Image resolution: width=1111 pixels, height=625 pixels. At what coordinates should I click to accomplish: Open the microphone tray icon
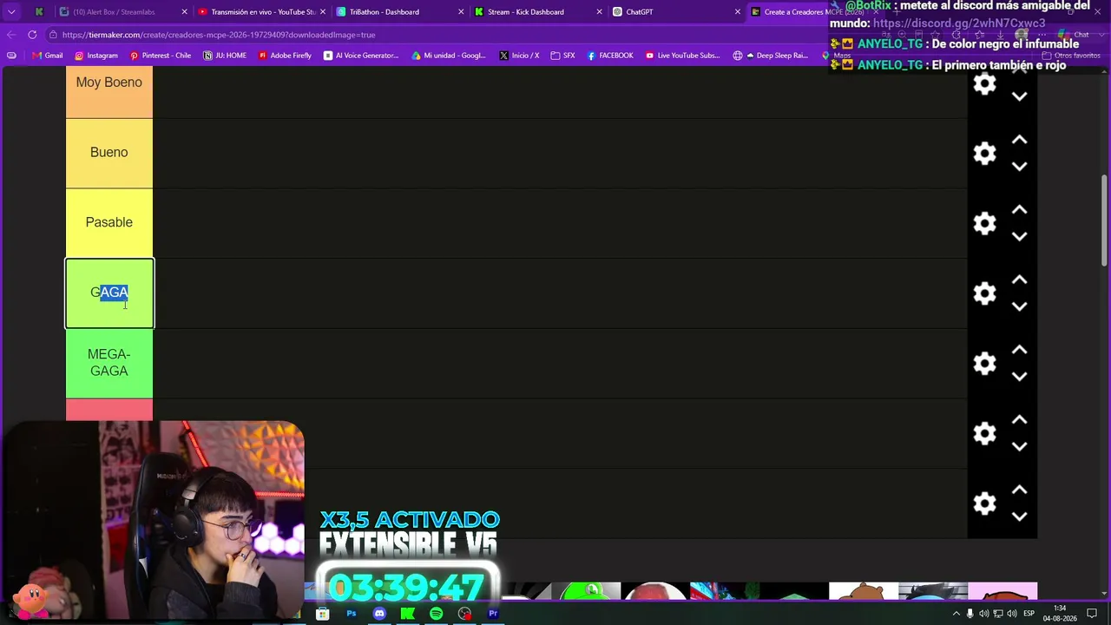click(970, 614)
